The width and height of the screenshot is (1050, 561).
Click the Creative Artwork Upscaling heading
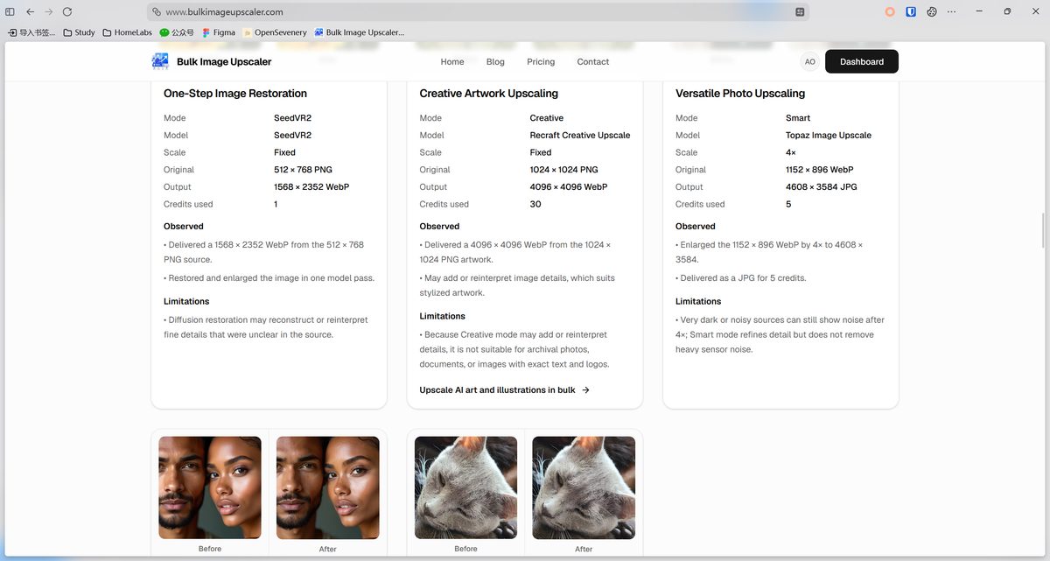488,94
